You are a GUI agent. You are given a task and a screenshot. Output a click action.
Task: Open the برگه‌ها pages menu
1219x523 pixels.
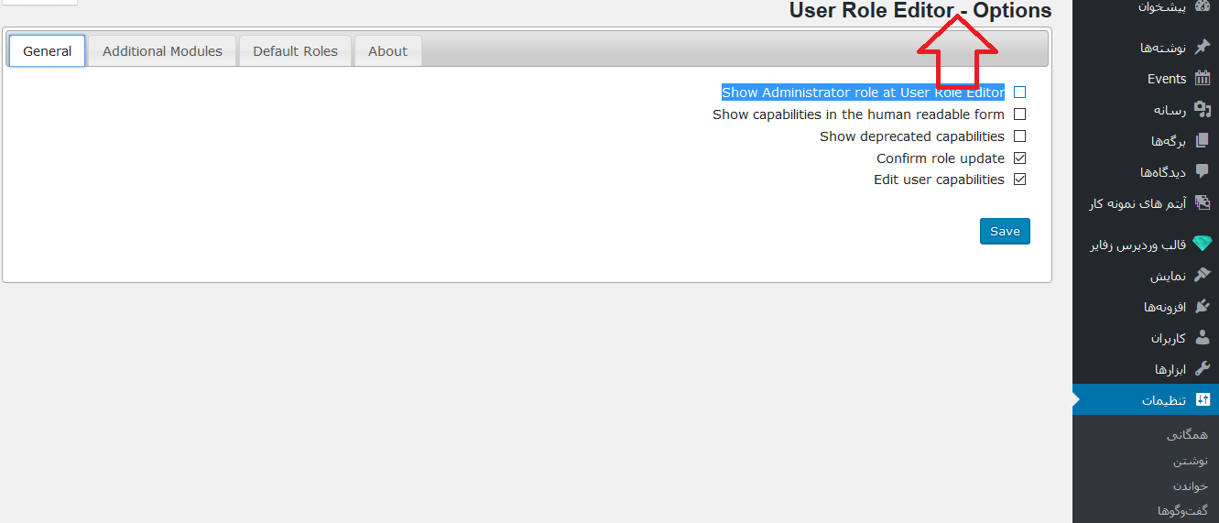pyautogui.click(x=1146, y=141)
